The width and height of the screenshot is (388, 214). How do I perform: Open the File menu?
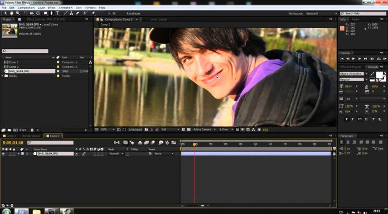4,8
